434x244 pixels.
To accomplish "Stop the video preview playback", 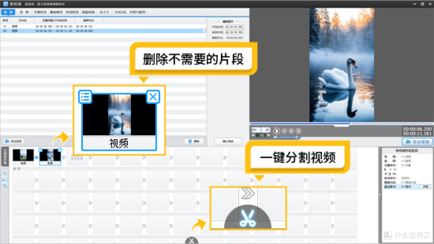I will pyautogui.click(x=284, y=131).
